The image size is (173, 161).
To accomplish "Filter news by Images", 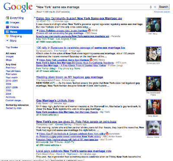I will [x=10, y=56].
